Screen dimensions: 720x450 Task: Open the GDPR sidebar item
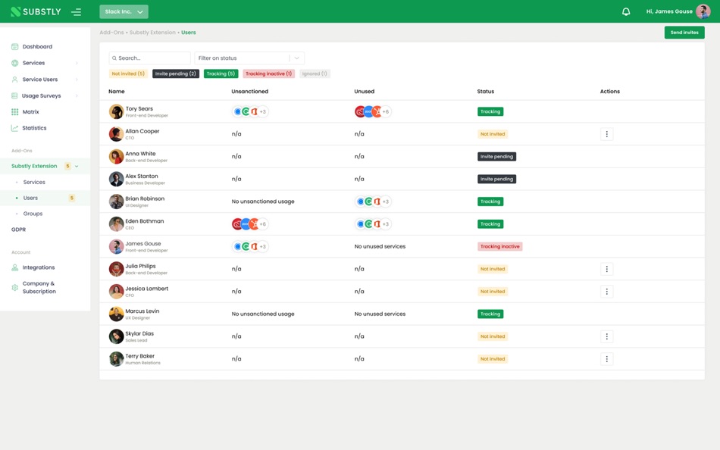pos(18,230)
